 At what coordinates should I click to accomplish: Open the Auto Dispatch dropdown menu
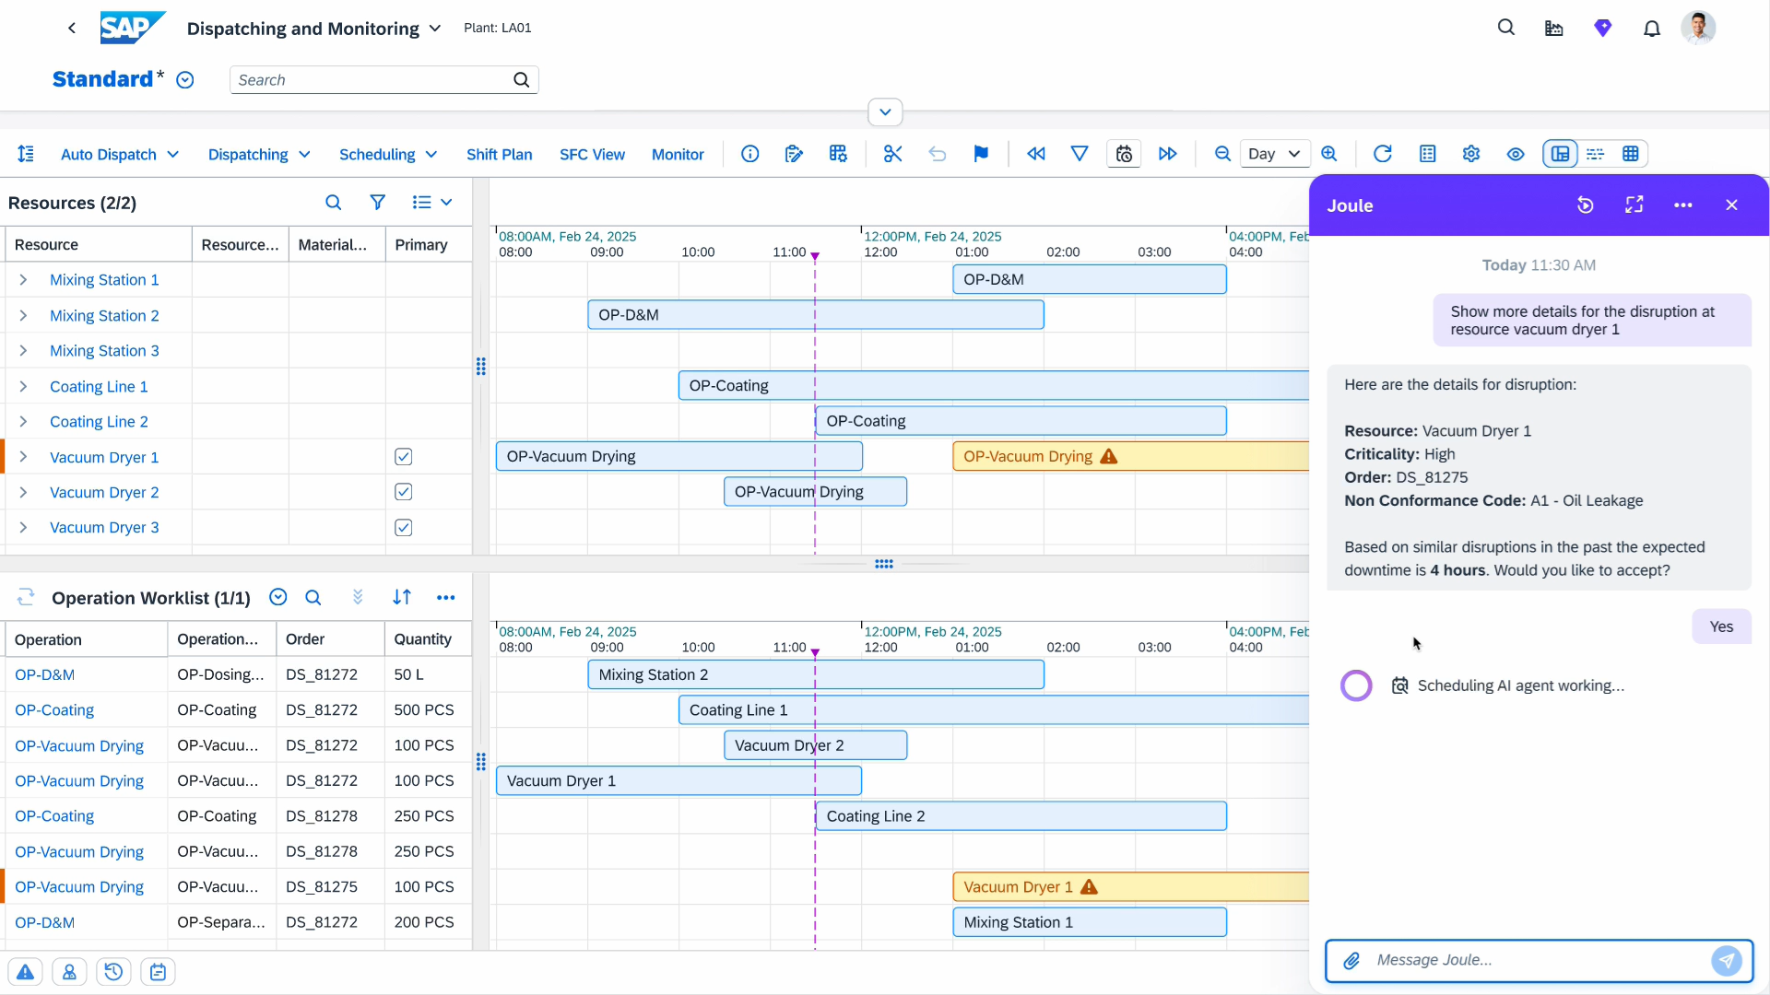pyautogui.click(x=119, y=155)
